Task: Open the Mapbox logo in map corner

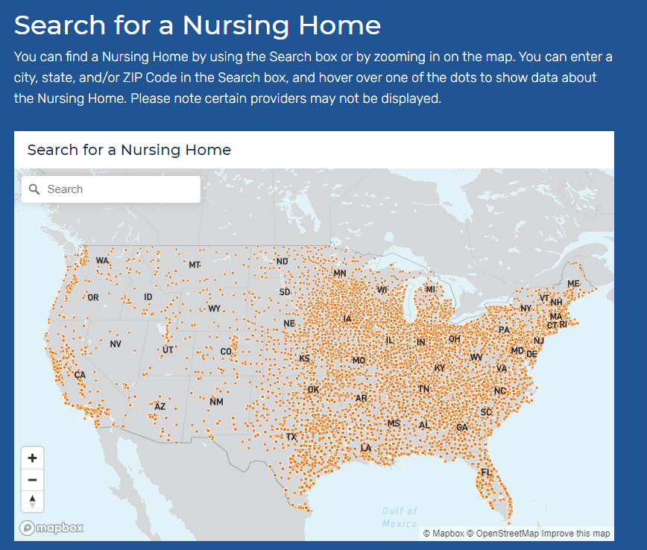Action: (x=51, y=528)
